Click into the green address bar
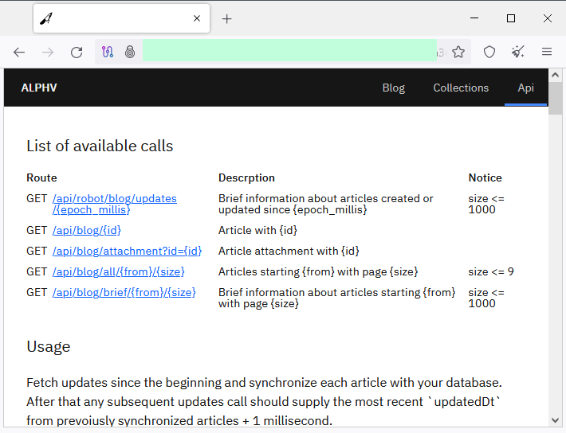 [289, 52]
